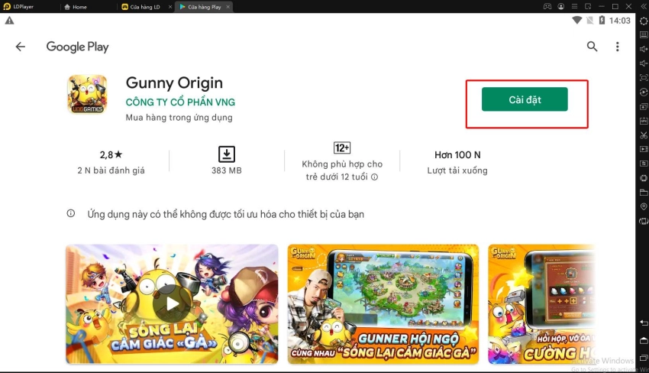Open multi-instance manager in sidebar
Image resolution: width=649 pixels, height=373 pixels.
(x=644, y=106)
